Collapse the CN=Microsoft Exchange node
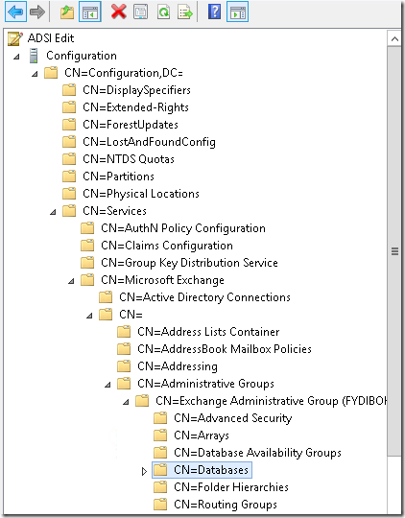 point(71,281)
